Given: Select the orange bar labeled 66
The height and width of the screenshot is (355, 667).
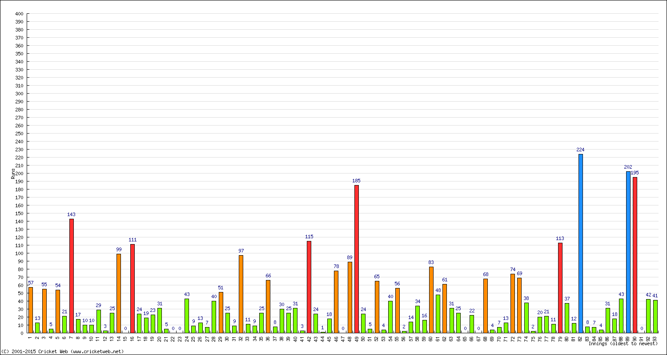Looking at the screenshot, I should pyautogui.click(x=268, y=306).
